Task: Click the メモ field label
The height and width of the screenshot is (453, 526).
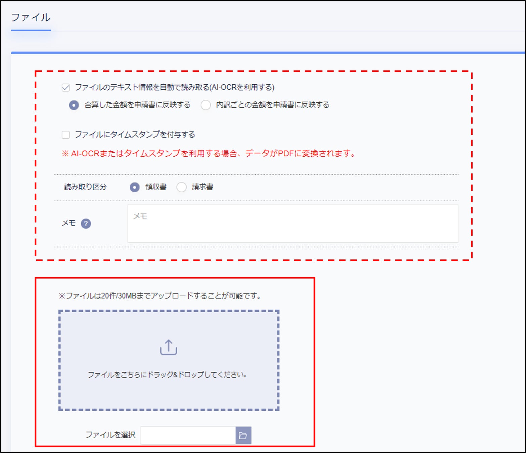Action: 69,223
